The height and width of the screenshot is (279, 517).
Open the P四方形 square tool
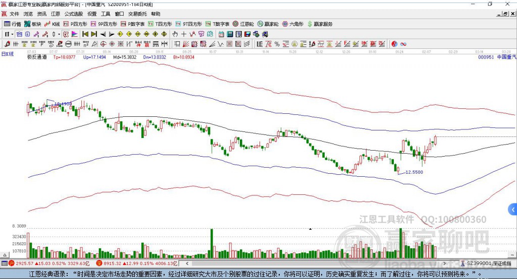coord(75,24)
